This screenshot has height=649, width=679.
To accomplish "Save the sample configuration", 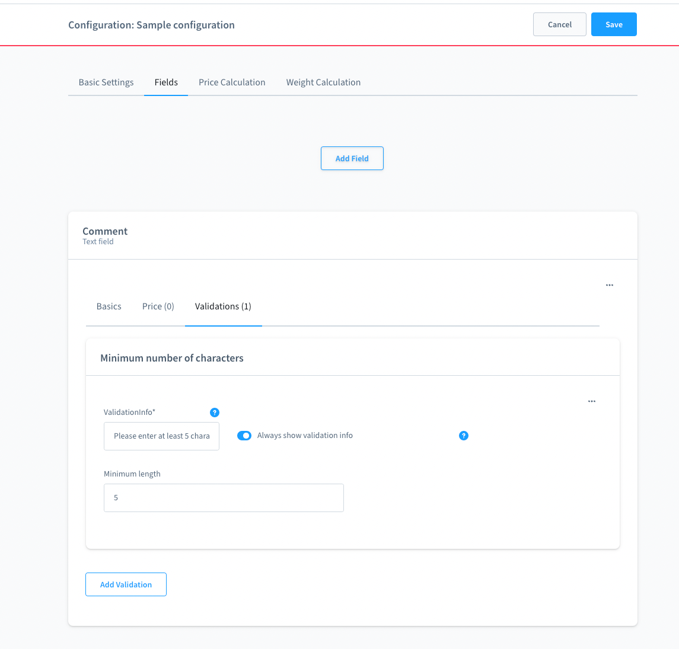I will click(x=614, y=24).
